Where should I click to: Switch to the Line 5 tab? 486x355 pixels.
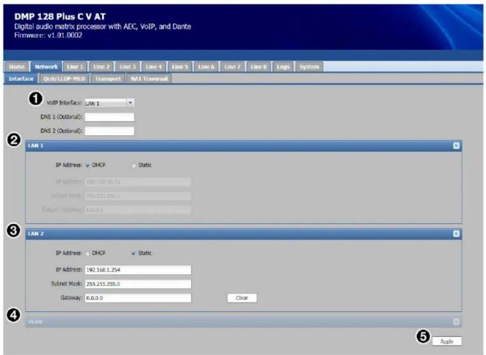click(x=180, y=67)
